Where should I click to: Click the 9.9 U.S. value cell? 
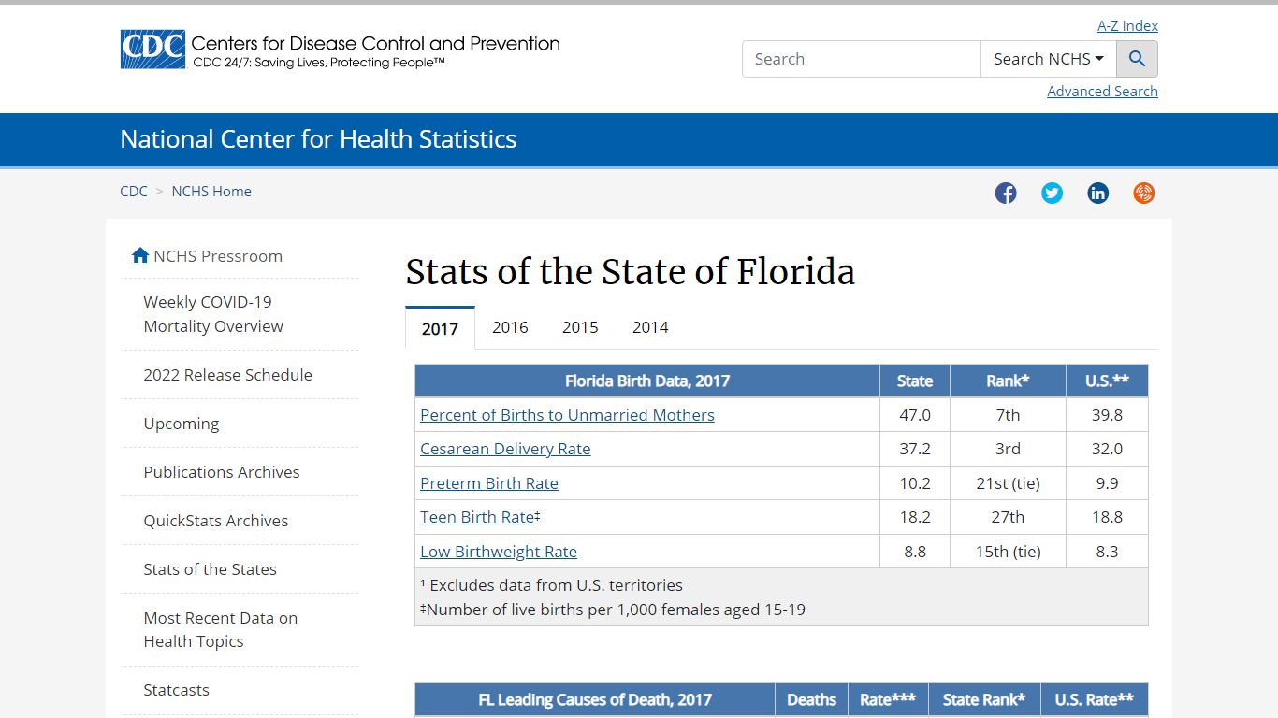click(1107, 483)
